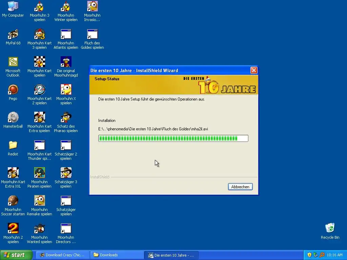Select the Moorhuhn X spielen icon

(66, 95)
